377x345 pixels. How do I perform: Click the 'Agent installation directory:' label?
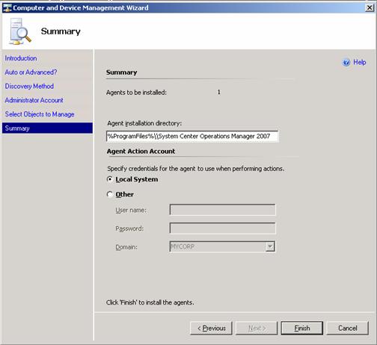144,123
